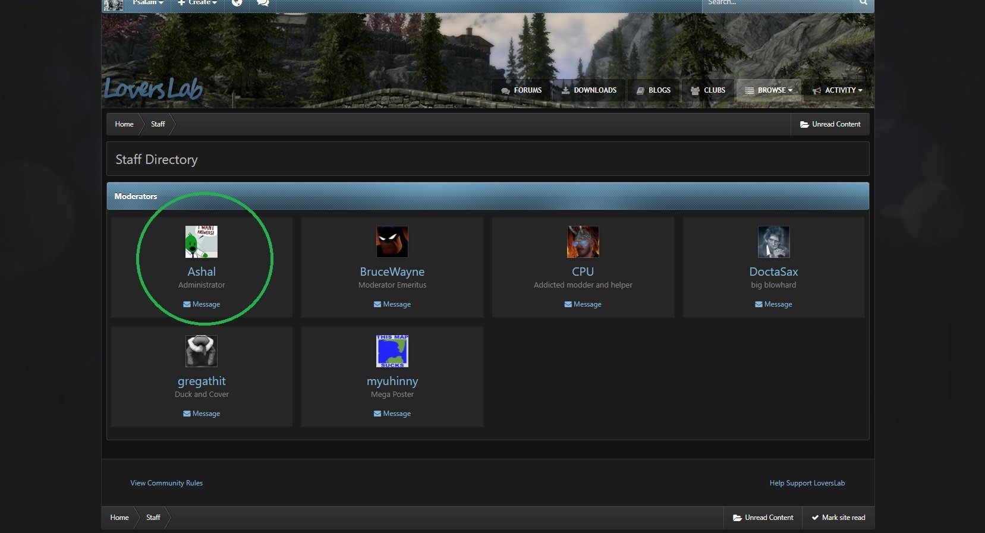Open the Clubs section

[707, 90]
